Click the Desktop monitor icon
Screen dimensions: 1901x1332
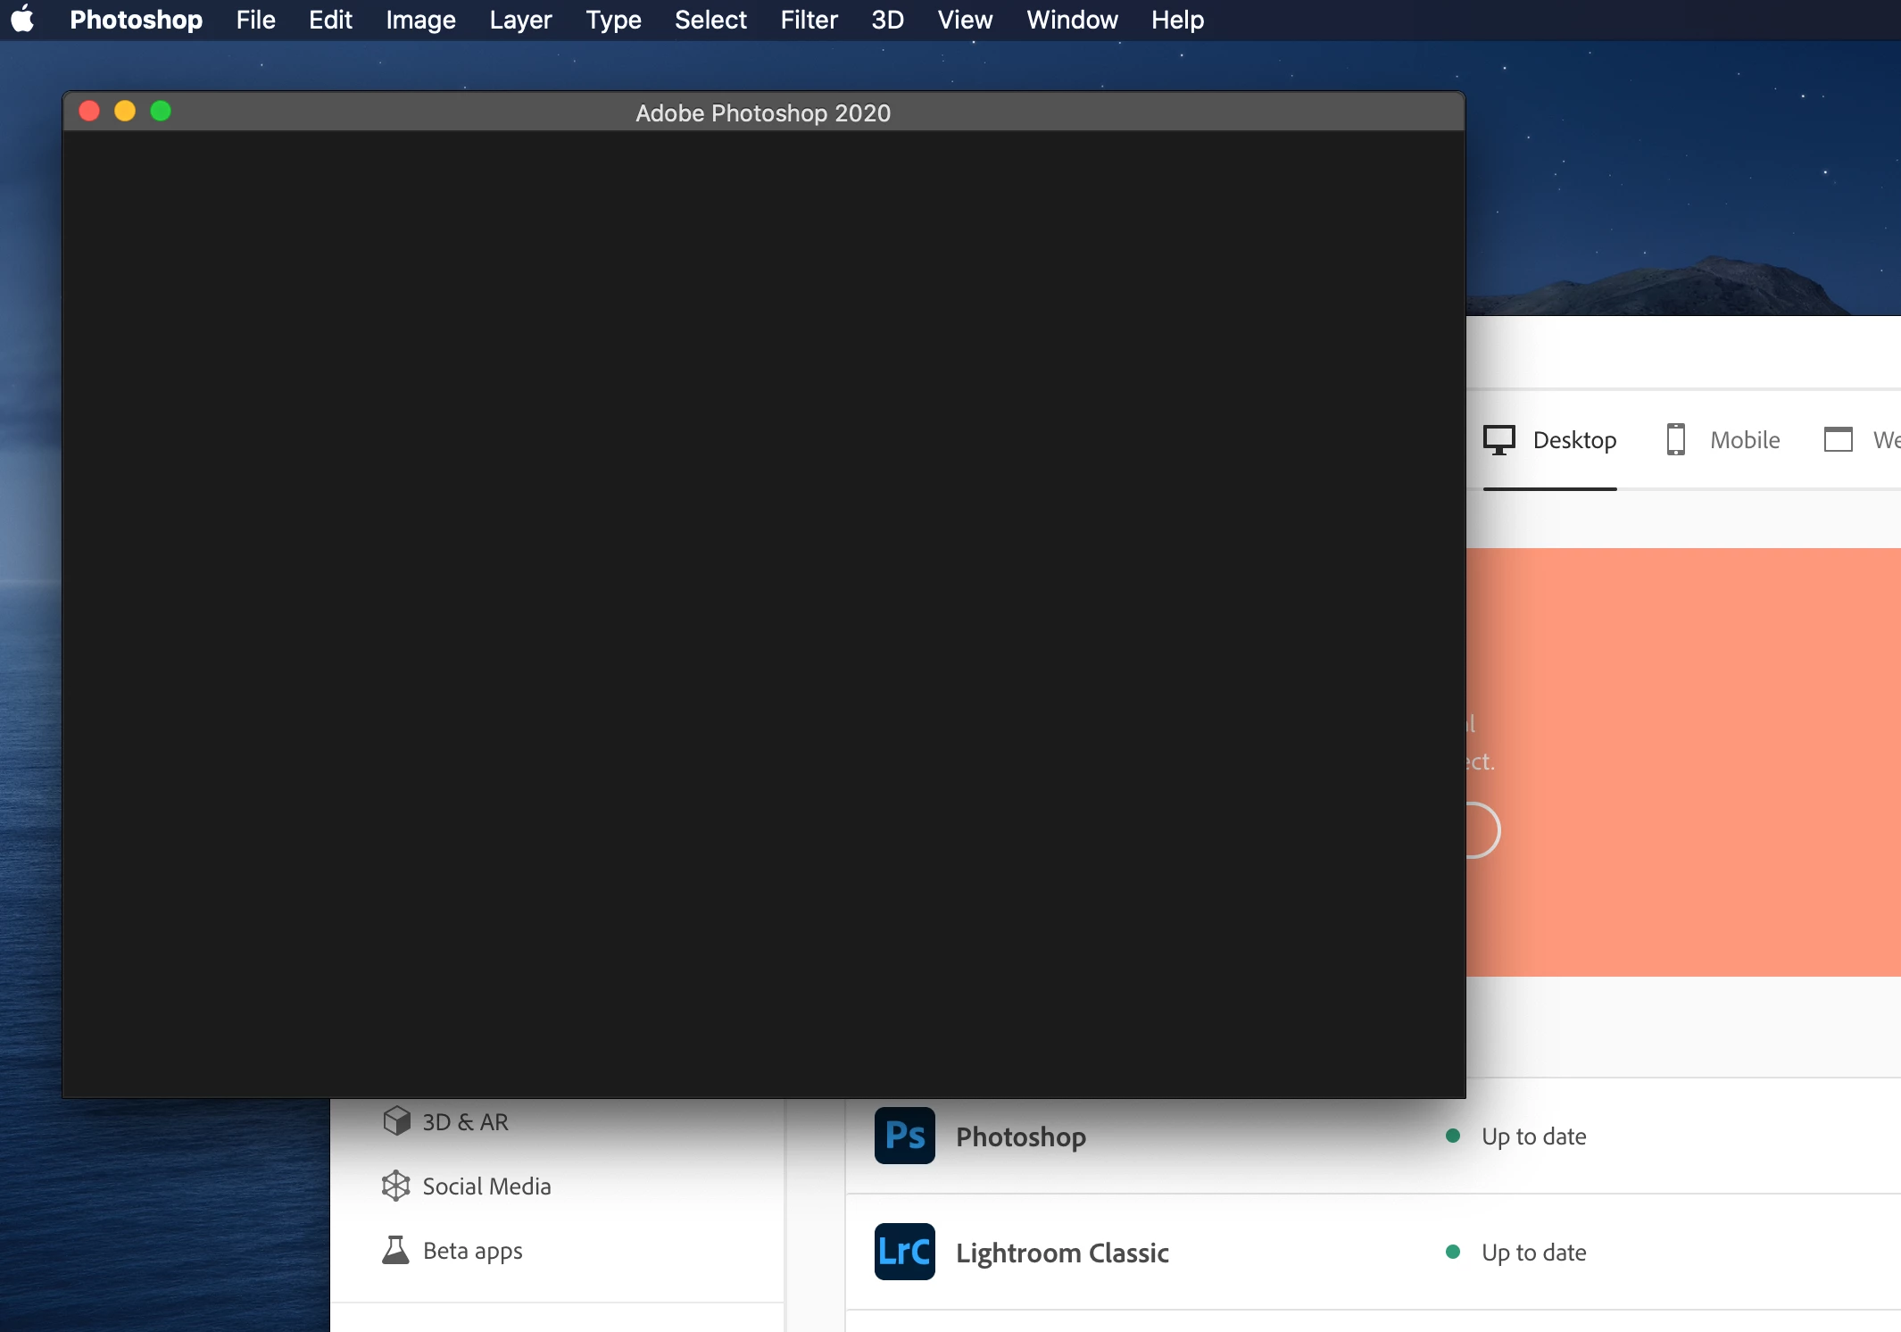click(1499, 439)
